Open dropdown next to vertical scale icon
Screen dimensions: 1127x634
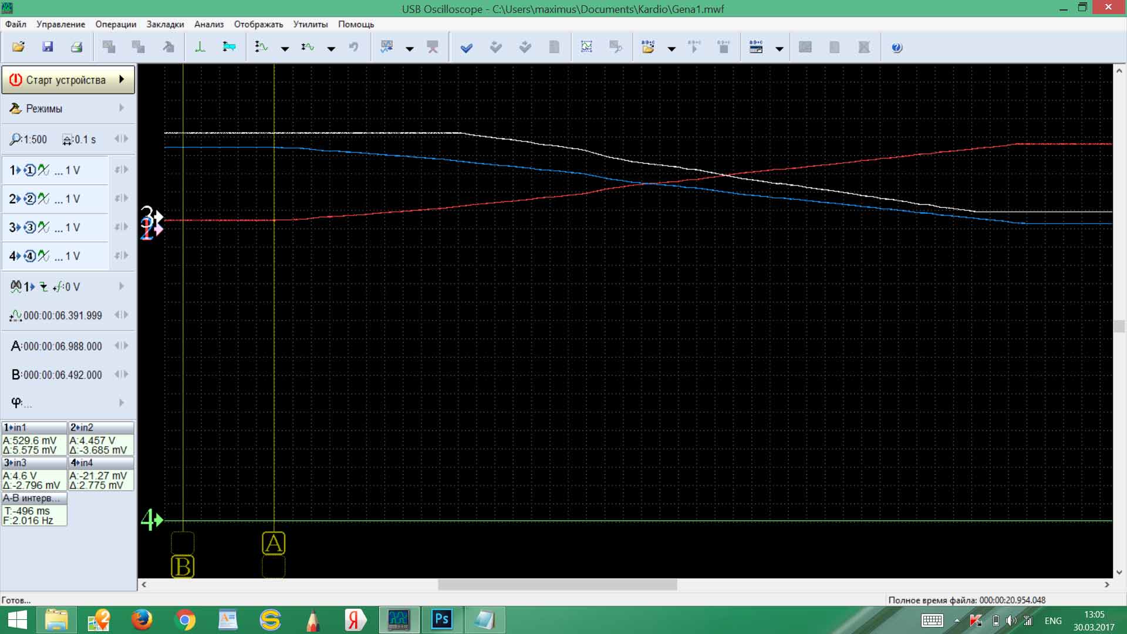(285, 49)
